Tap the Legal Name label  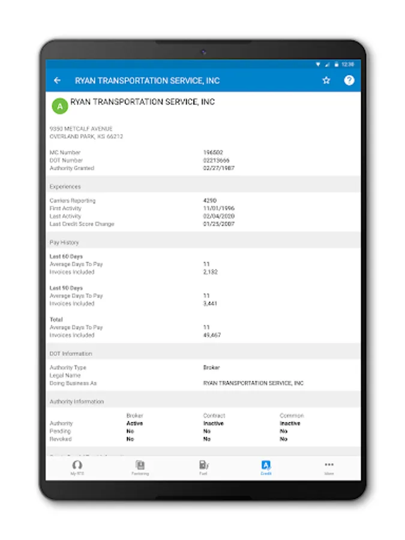pos(65,376)
